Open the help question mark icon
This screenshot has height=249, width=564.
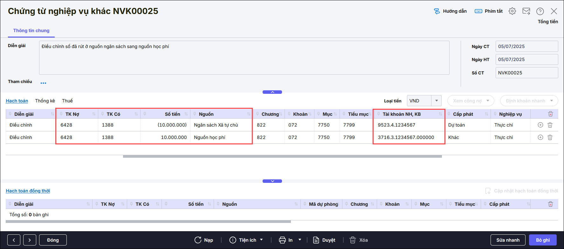(540, 11)
